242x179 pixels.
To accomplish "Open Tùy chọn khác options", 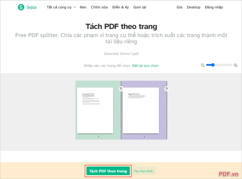I will pyautogui.click(x=143, y=171).
